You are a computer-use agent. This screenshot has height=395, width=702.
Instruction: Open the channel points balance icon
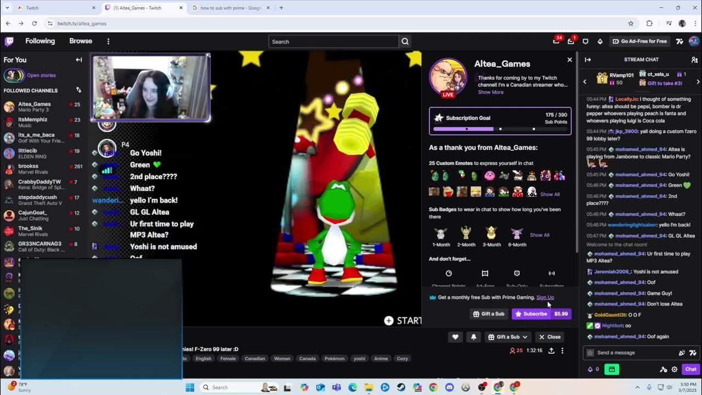[593, 369]
